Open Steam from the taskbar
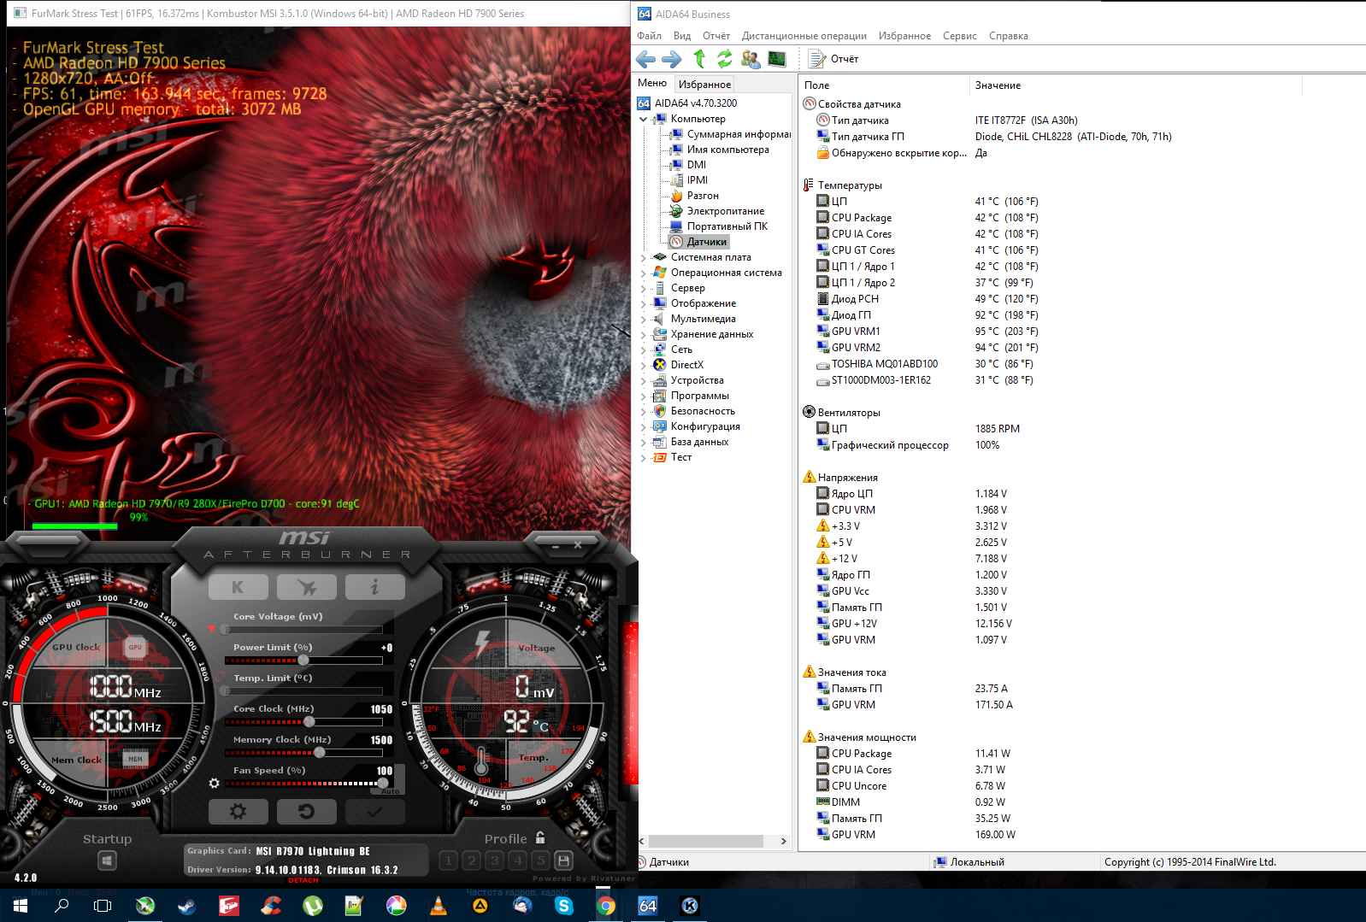The image size is (1366, 922). click(186, 906)
